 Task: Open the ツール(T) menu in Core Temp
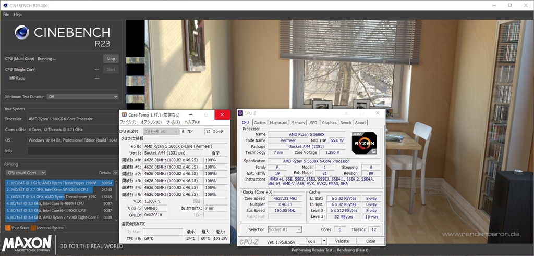click(173, 122)
